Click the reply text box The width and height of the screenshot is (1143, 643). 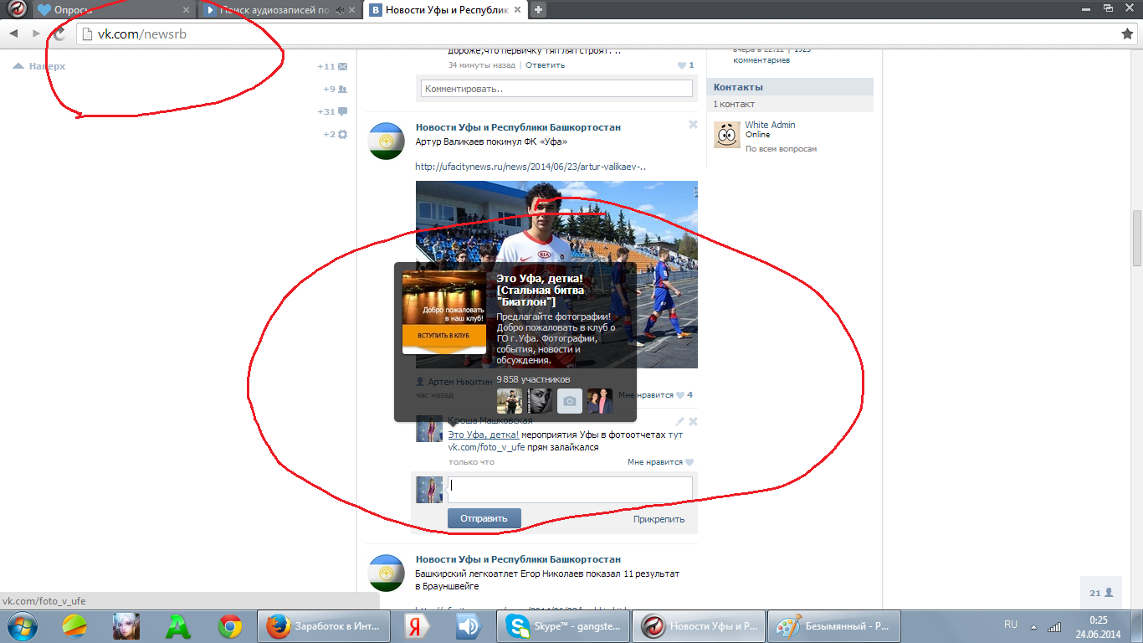point(570,490)
